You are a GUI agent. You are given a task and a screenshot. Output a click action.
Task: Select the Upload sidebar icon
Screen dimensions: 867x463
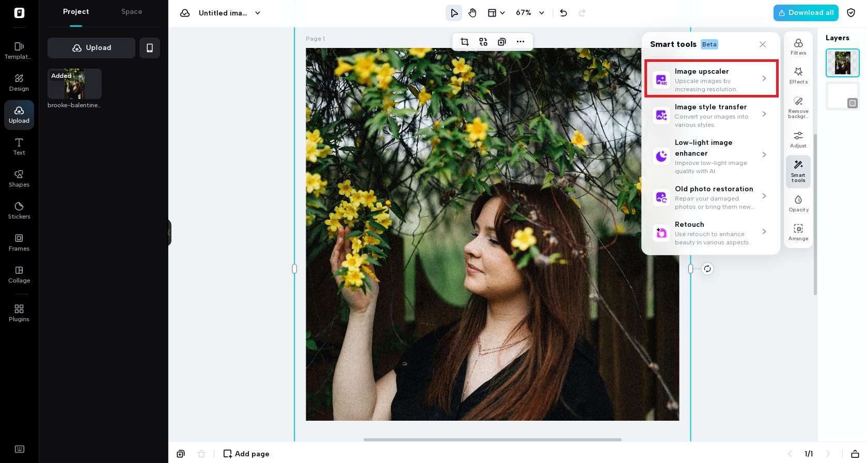(x=19, y=114)
